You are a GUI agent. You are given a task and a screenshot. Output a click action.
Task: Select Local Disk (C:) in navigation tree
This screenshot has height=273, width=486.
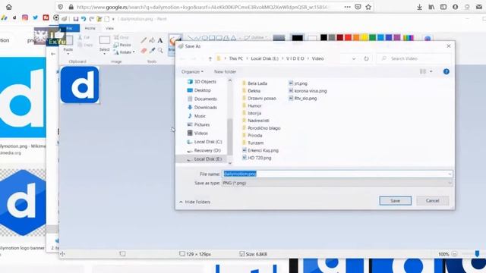pos(204,142)
